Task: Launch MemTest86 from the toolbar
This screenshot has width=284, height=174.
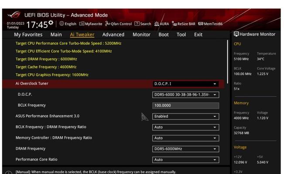Action: (x=210, y=23)
